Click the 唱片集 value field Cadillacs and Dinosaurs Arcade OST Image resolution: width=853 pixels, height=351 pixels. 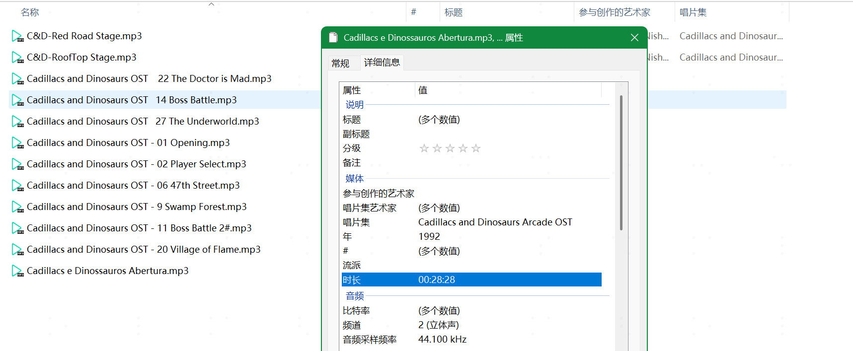495,222
